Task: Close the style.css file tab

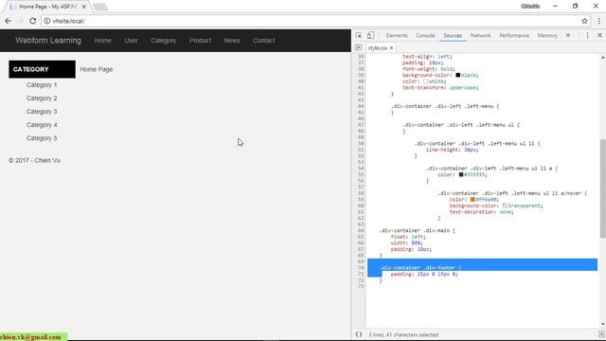Action: (x=391, y=48)
